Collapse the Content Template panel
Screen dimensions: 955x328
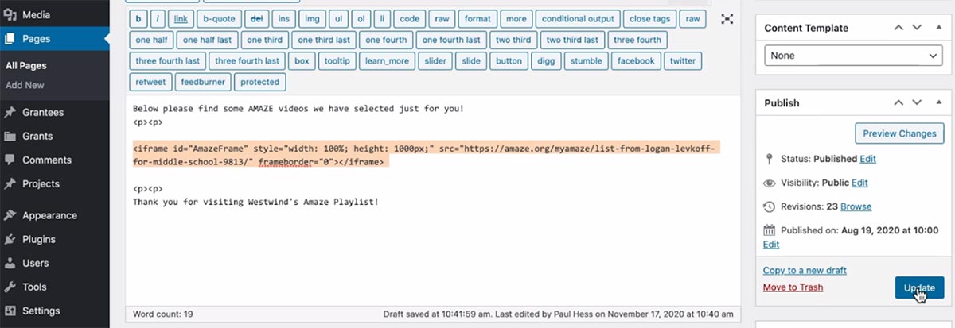point(936,28)
